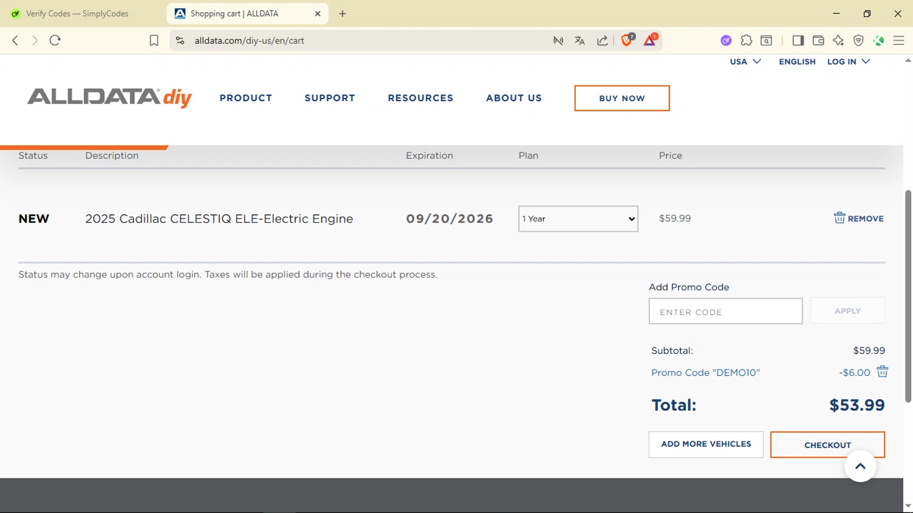This screenshot has width=913, height=513.
Task: Click ADD MORE VEHICLES button
Action: point(706,444)
